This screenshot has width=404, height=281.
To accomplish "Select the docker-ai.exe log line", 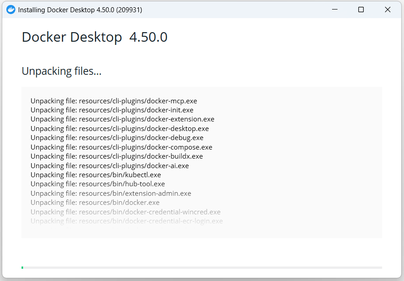I will pyautogui.click(x=110, y=166).
